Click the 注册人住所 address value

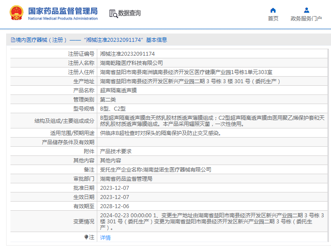click(x=186, y=72)
